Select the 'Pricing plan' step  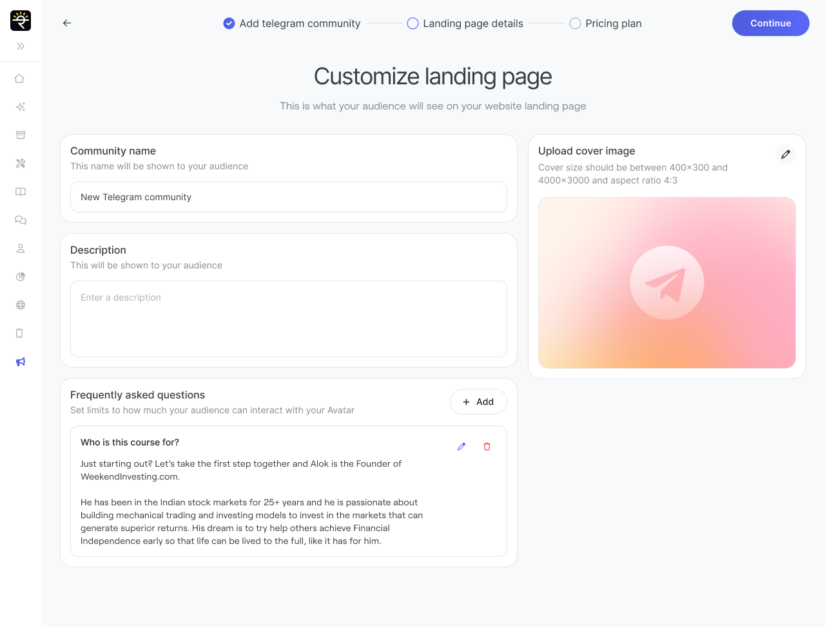click(x=605, y=24)
